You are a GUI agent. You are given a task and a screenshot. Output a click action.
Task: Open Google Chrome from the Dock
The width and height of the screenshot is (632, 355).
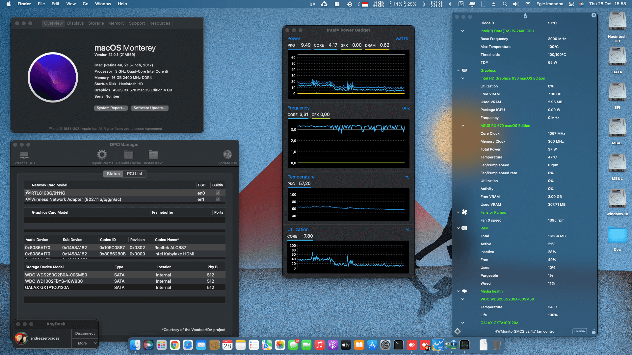point(175,345)
